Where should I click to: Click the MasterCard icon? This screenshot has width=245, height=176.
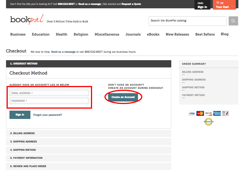[x=200, y=114]
